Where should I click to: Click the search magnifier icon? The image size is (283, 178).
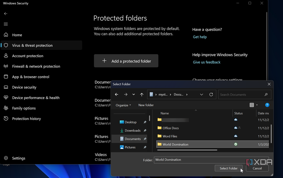(x=266, y=94)
